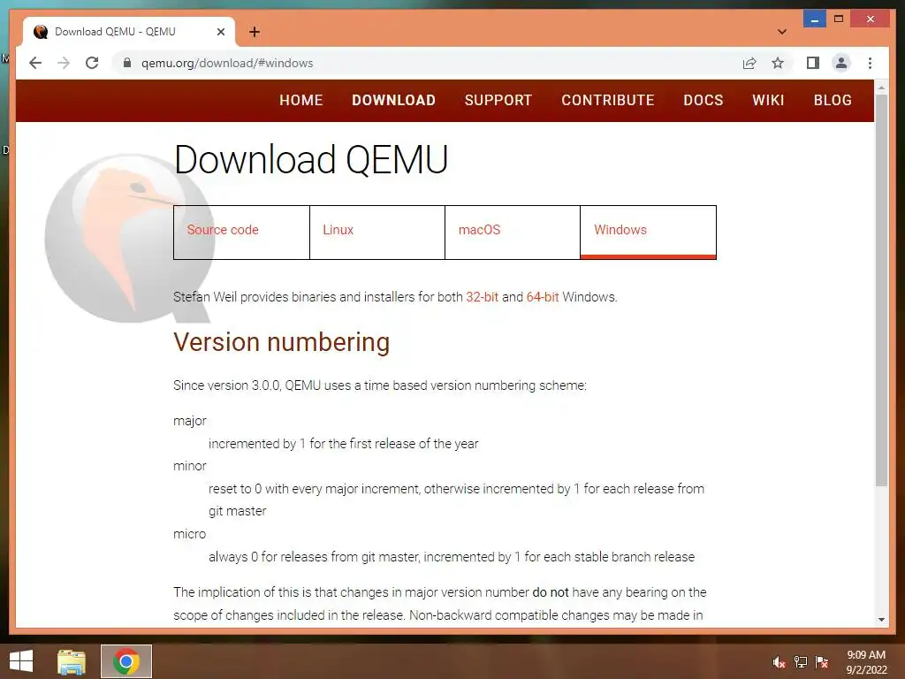Open the Chrome three-dot menu
Screen dimensions: 905x679
tap(870, 63)
